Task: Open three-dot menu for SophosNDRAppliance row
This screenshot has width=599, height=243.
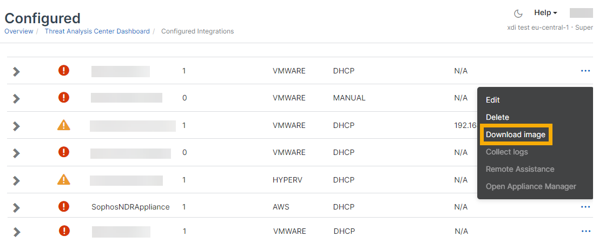Action: tap(585, 207)
